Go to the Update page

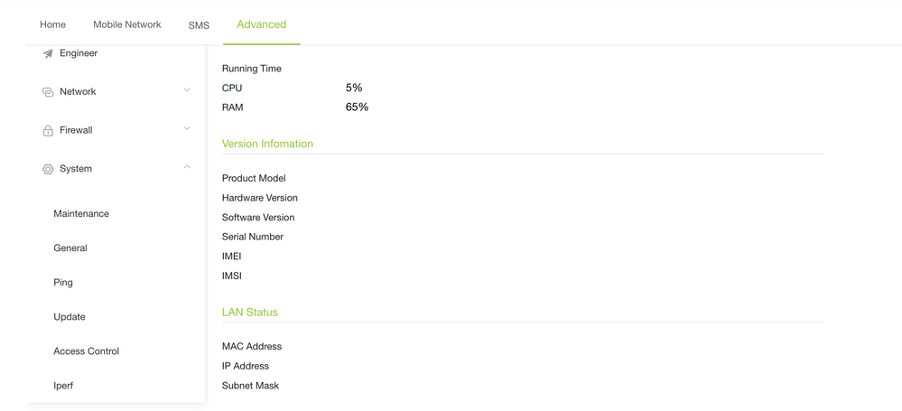[x=70, y=317]
